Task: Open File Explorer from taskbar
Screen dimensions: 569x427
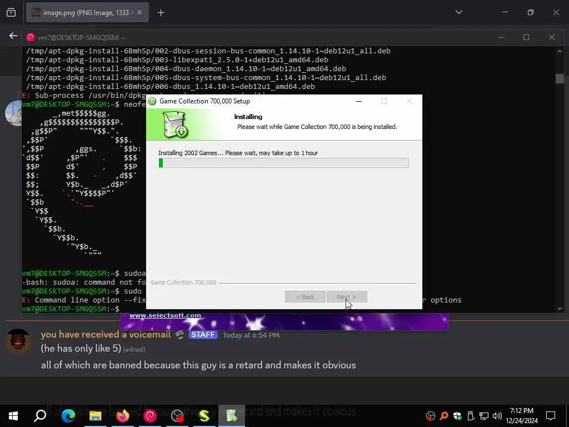Action: point(95,415)
